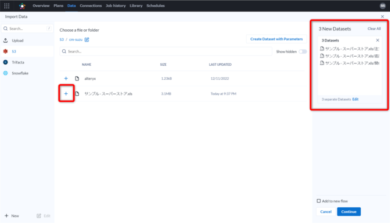Check the Add to new flow checkbox
The width and height of the screenshot is (390, 223).
tap(319, 201)
